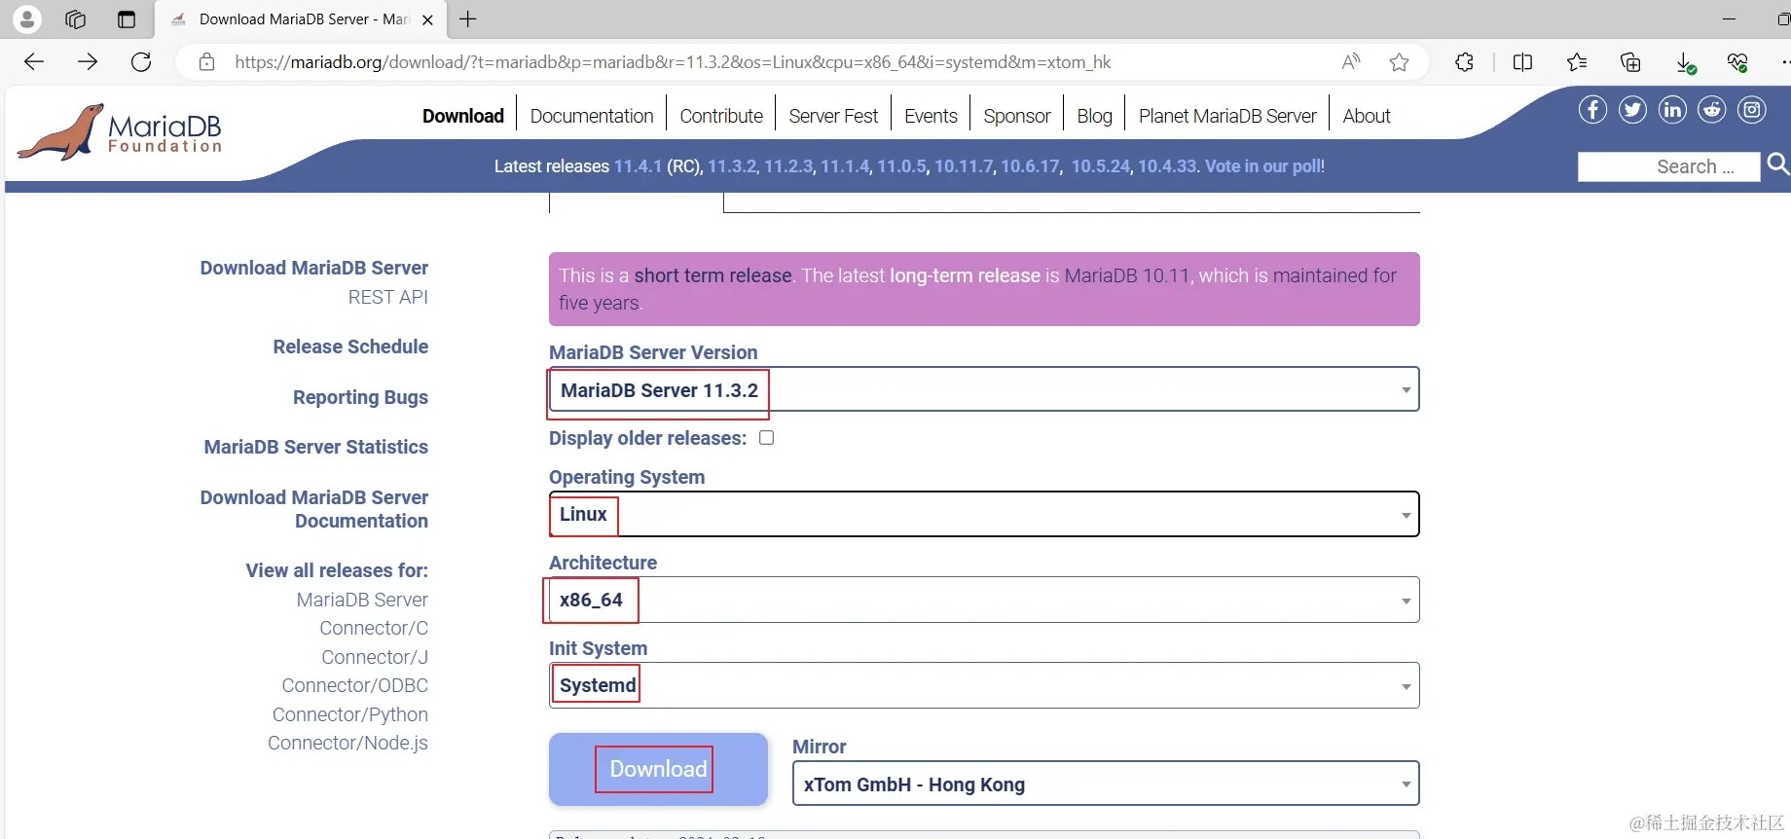
Task: Visit MariaDB Twitter page icon
Action: pos(1632,110)
